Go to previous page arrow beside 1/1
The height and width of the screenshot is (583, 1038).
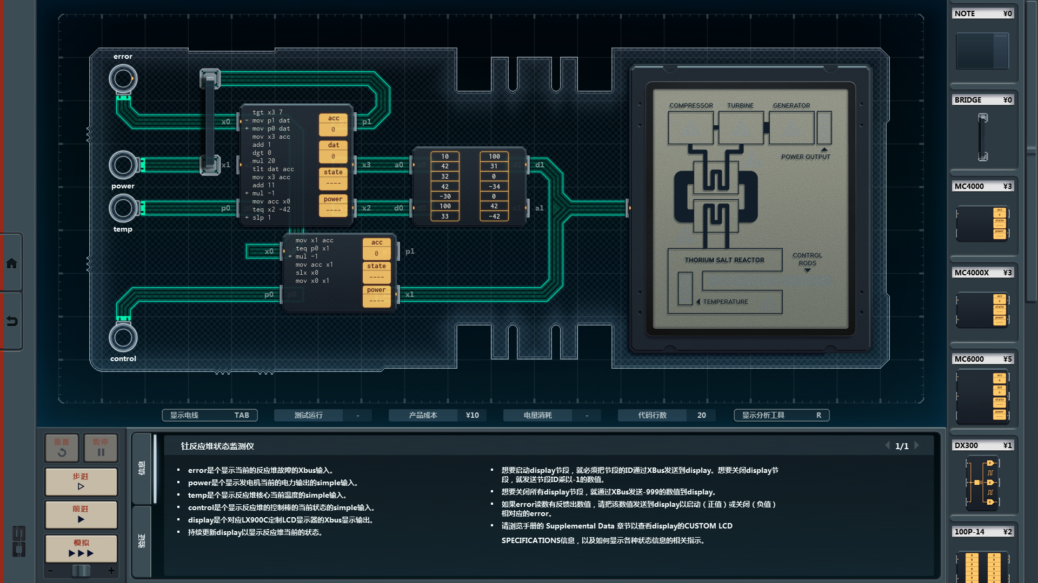point(887,445)
